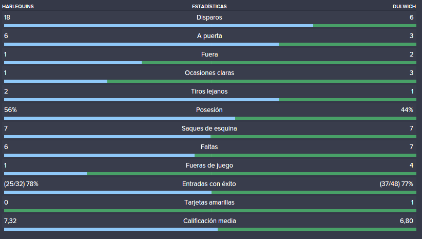Viewport: 422px width, 239px height.
Task: Select the ESTADÍSTICAS heading
Action: click(x=209, y=7)
